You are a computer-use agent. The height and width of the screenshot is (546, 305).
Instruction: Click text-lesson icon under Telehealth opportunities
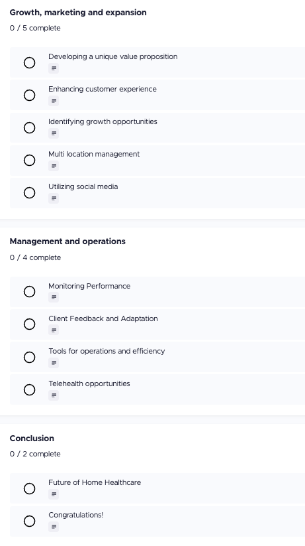pyautogui.click(x=54, y=395)
